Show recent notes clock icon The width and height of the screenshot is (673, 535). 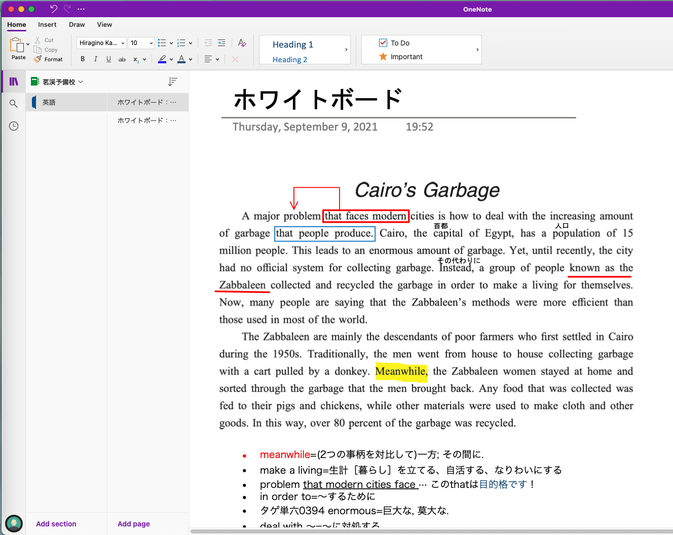(x=14, y=126)
